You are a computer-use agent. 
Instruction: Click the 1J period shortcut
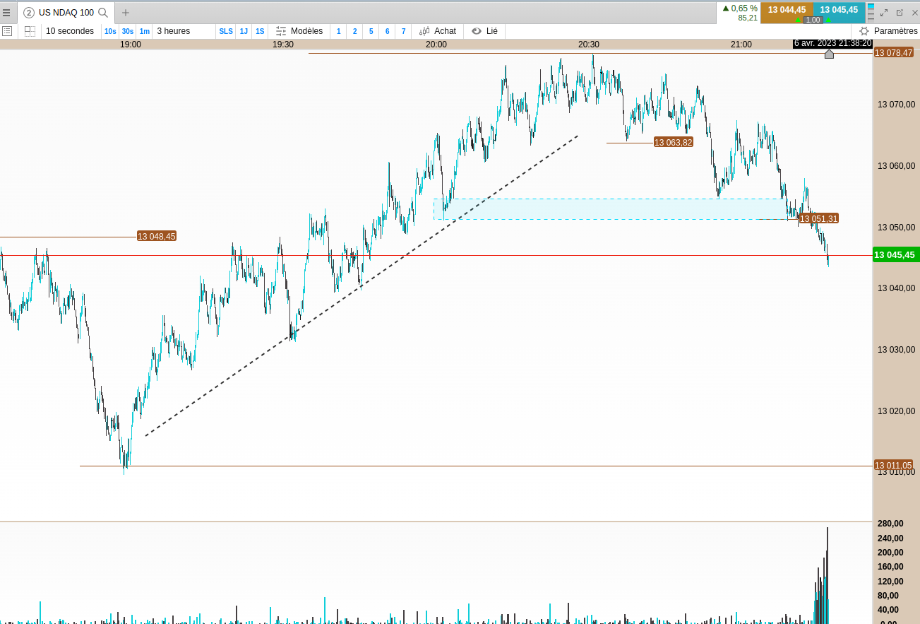click(x=244, y=31)
